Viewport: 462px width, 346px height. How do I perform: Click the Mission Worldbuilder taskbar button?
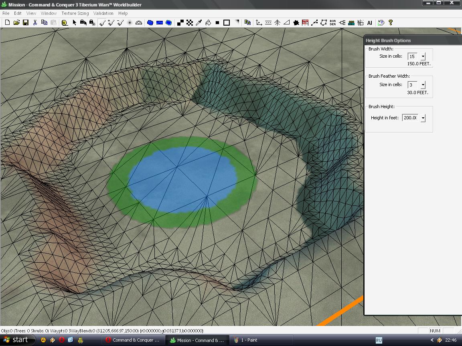pyautogui.click(x=197, y=340)
